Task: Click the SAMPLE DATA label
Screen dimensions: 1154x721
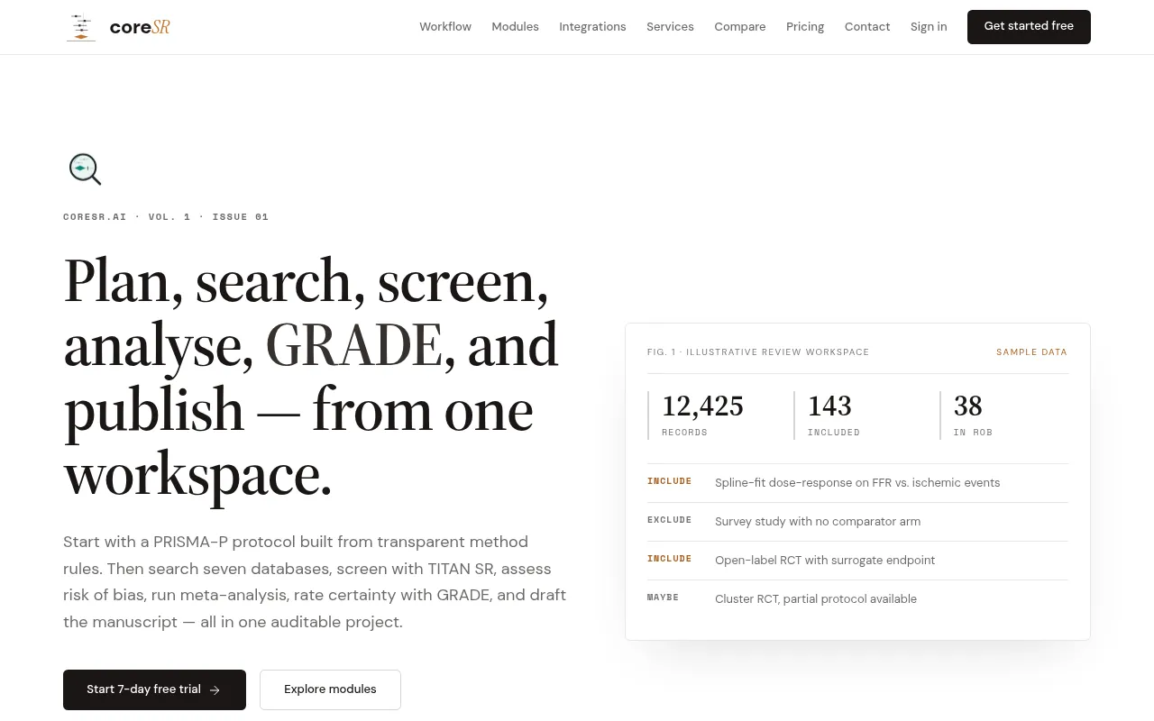Action: tap(1031, 352)
